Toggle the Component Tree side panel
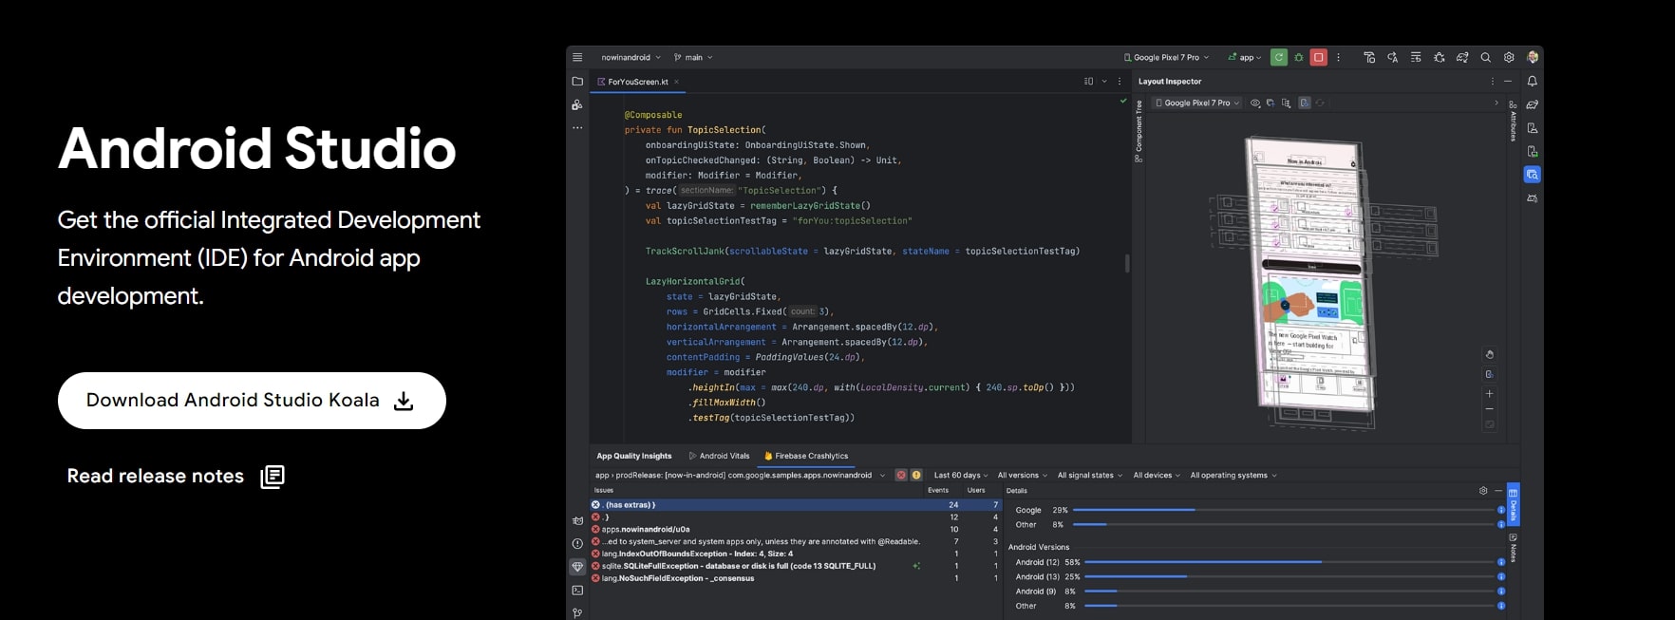This screenshot has width=1675, height=620. (x=1139, y=131)
